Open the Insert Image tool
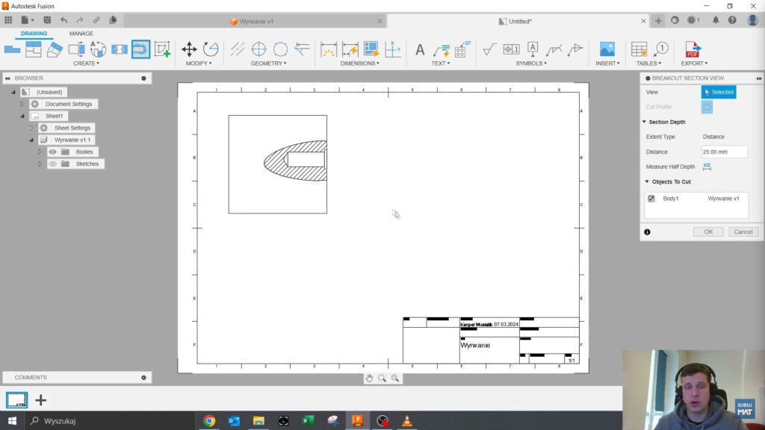Image resolution: width=765 pixels, height=430 pixels. [607, 48]
